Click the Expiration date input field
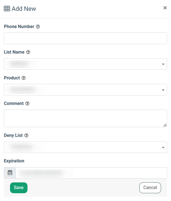171x201 pixels. click(x=91, y=173)
